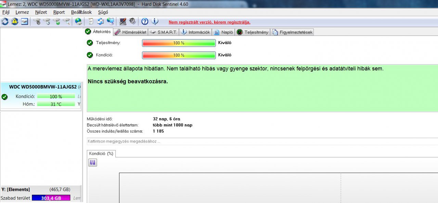438x203 pixels.
Task: Open help with the question mark icon
Action: pyautogui.click(x=145, y=22)
